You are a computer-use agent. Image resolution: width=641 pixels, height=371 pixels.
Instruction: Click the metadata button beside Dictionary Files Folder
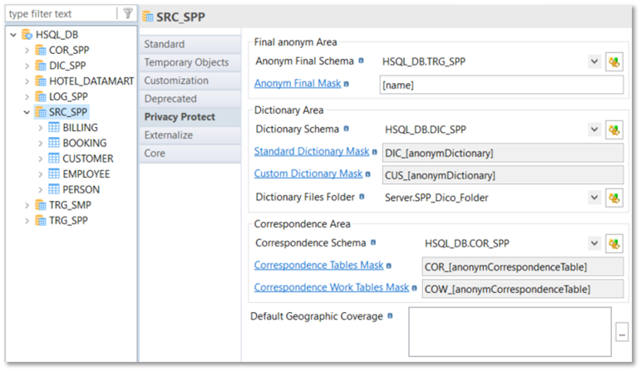tap(614, 198)
